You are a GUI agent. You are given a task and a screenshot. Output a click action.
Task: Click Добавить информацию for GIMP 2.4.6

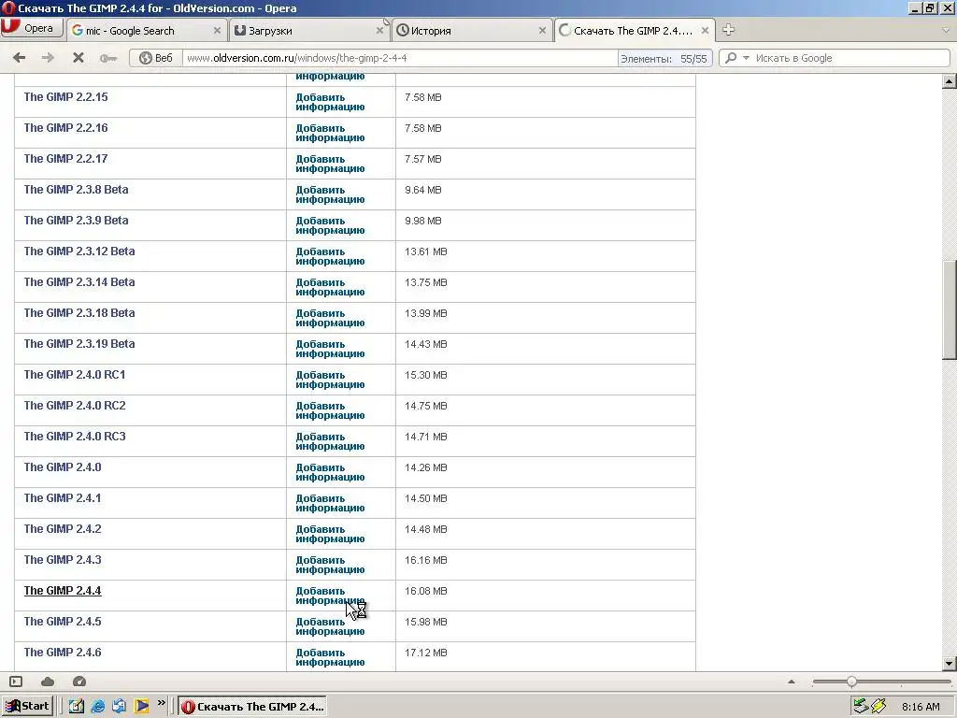pyautogui.click(x=330, y=657)
